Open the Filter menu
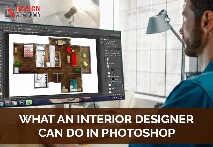The height and width of the screenshot is (147, 213). click(32, 26)
